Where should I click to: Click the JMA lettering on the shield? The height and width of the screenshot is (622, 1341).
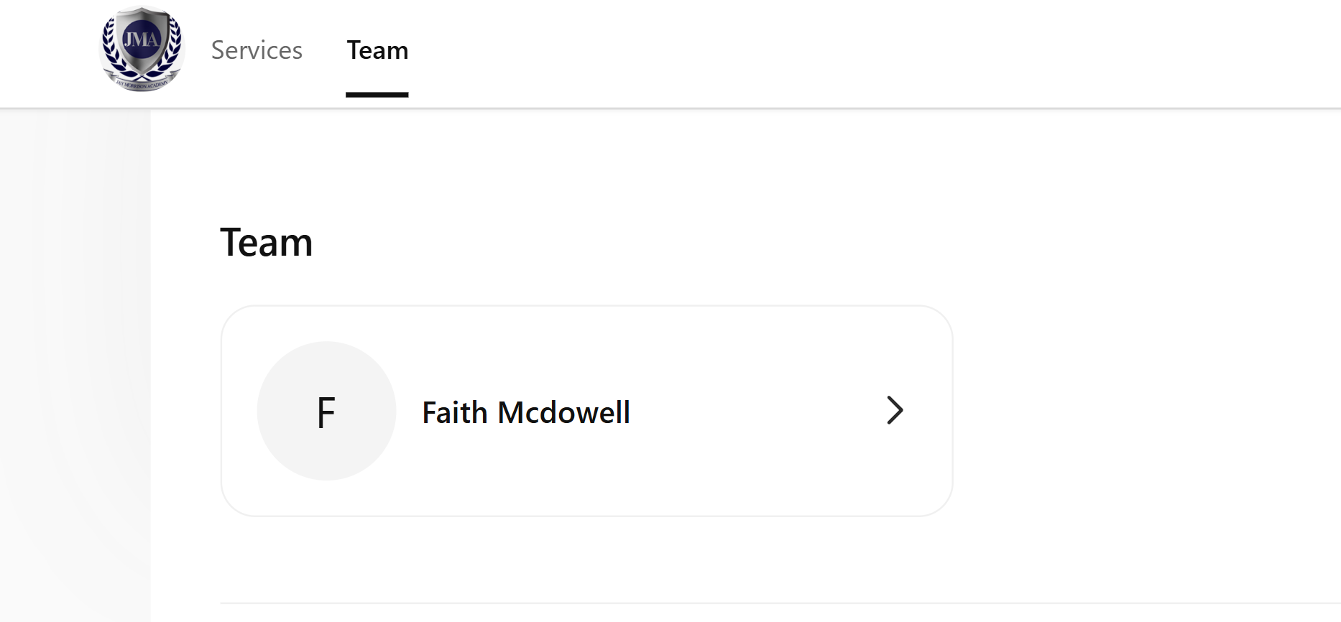pos(142,39)
